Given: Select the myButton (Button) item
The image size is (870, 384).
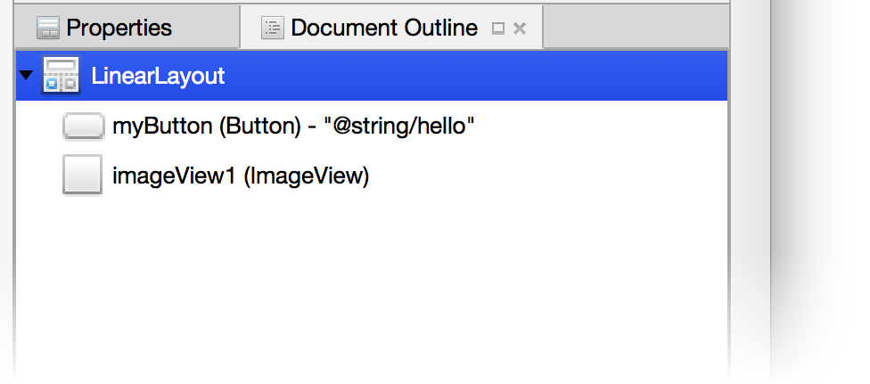Looking at the screenshot, I should point(207,127).
